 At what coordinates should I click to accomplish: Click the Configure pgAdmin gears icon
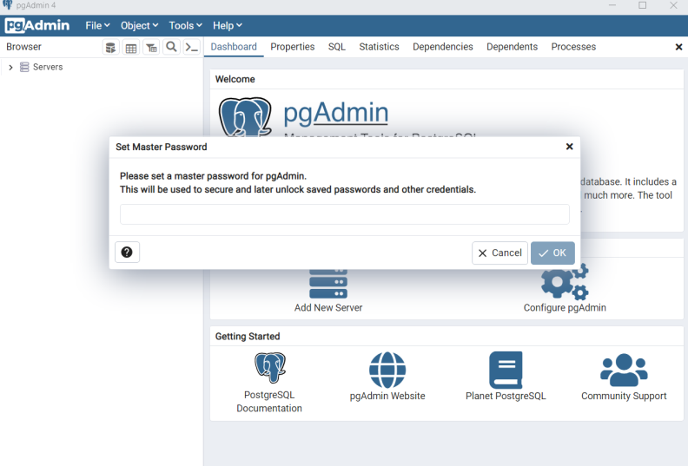565,281
